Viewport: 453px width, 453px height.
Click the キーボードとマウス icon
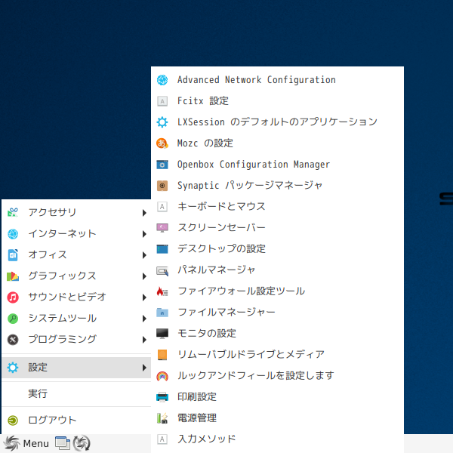pyautogui.click(x=162, y=207)
